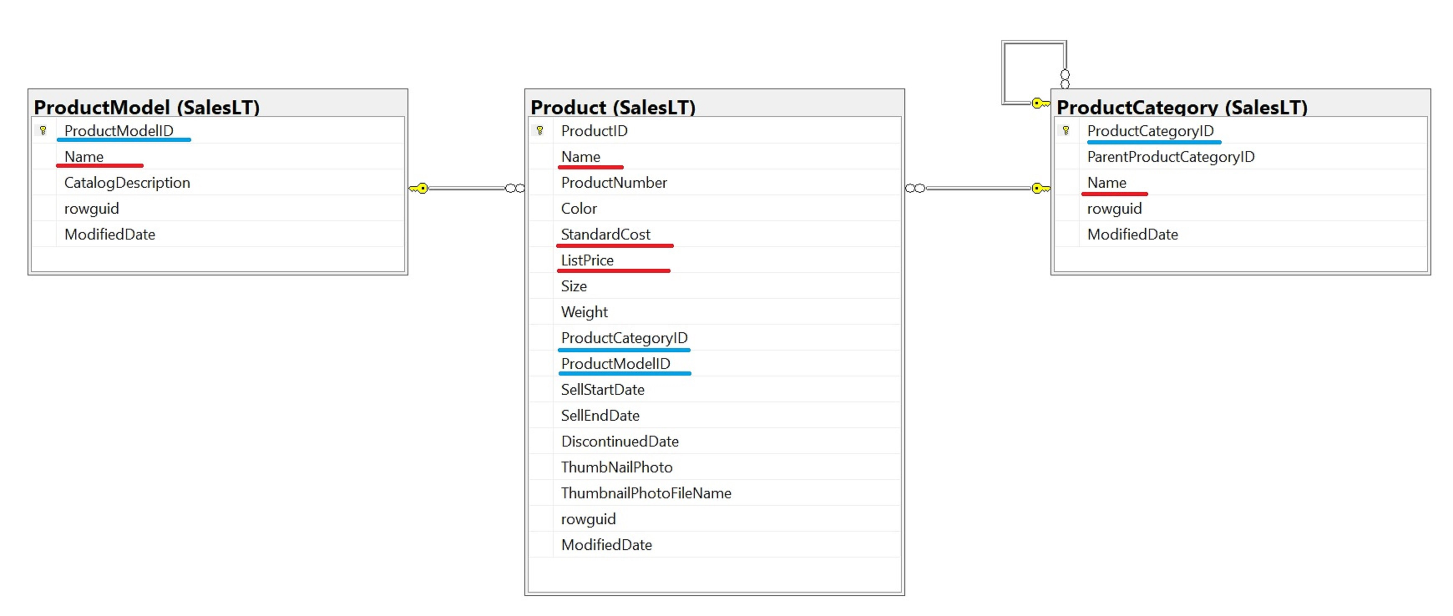The height and width of the screenshot is (616, 1453).
Task: Select the ParentProductCategoryID column
Action: pyautogui.click(x=1170, y=157)
